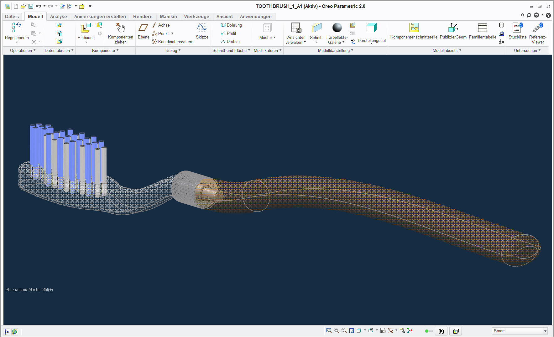Screen dimensions: 554x337
Task: Save the model with floppy disk icon
Action: tap(31, 6)
